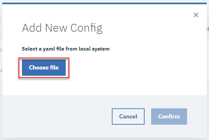This screenshot has height=140, width=209.
Task: Click the Choose file button
Action: pos(44,68)
